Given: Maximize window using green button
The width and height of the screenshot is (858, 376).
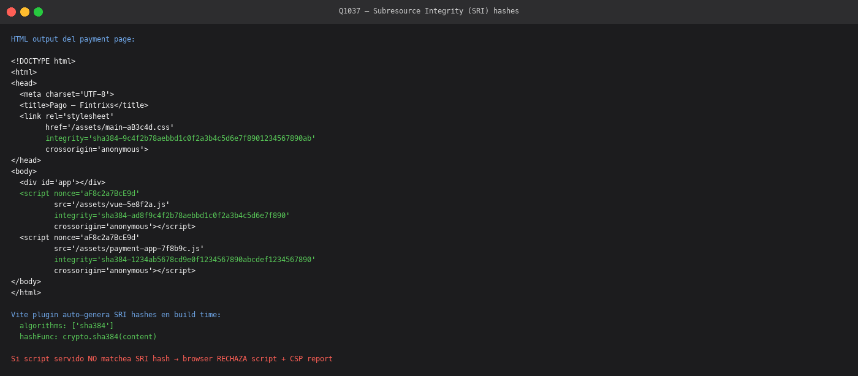Looking at the screenshot, I should click(39, 12).
